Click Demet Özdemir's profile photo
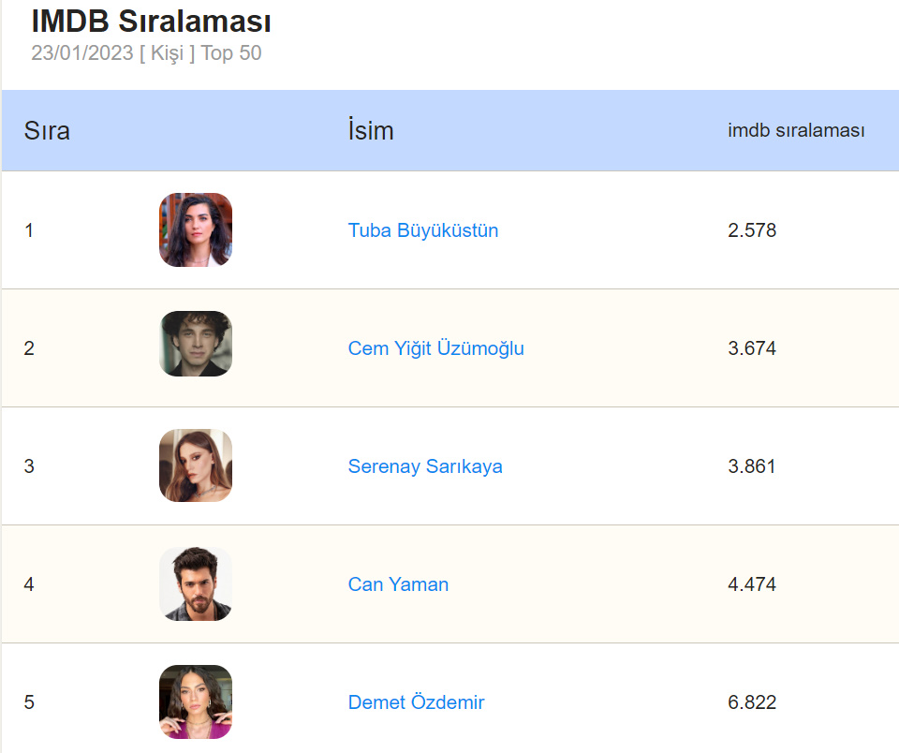 (196, 701)
